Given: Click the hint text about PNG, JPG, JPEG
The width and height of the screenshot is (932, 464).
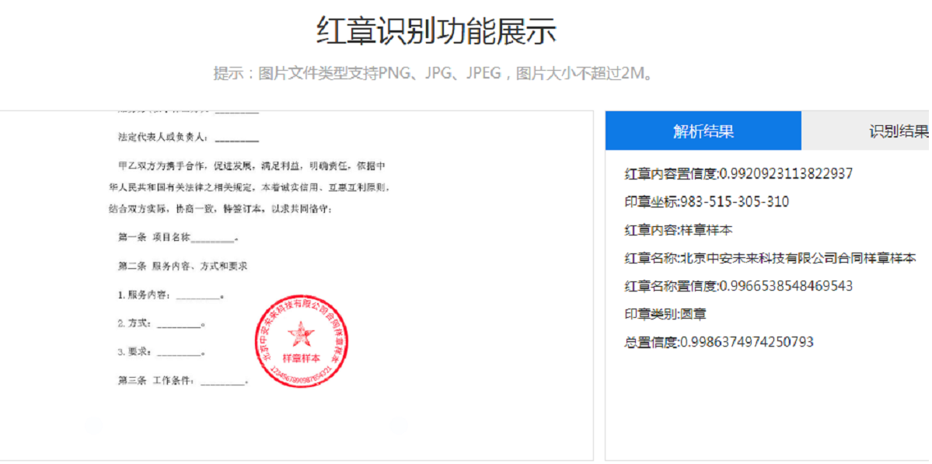Looking at the screenshot, I should click(x=433, y=74).
